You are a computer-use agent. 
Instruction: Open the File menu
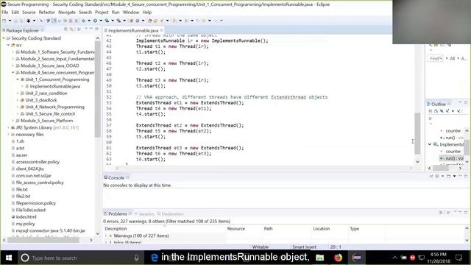pyautogui.click(x=5, y=13)
